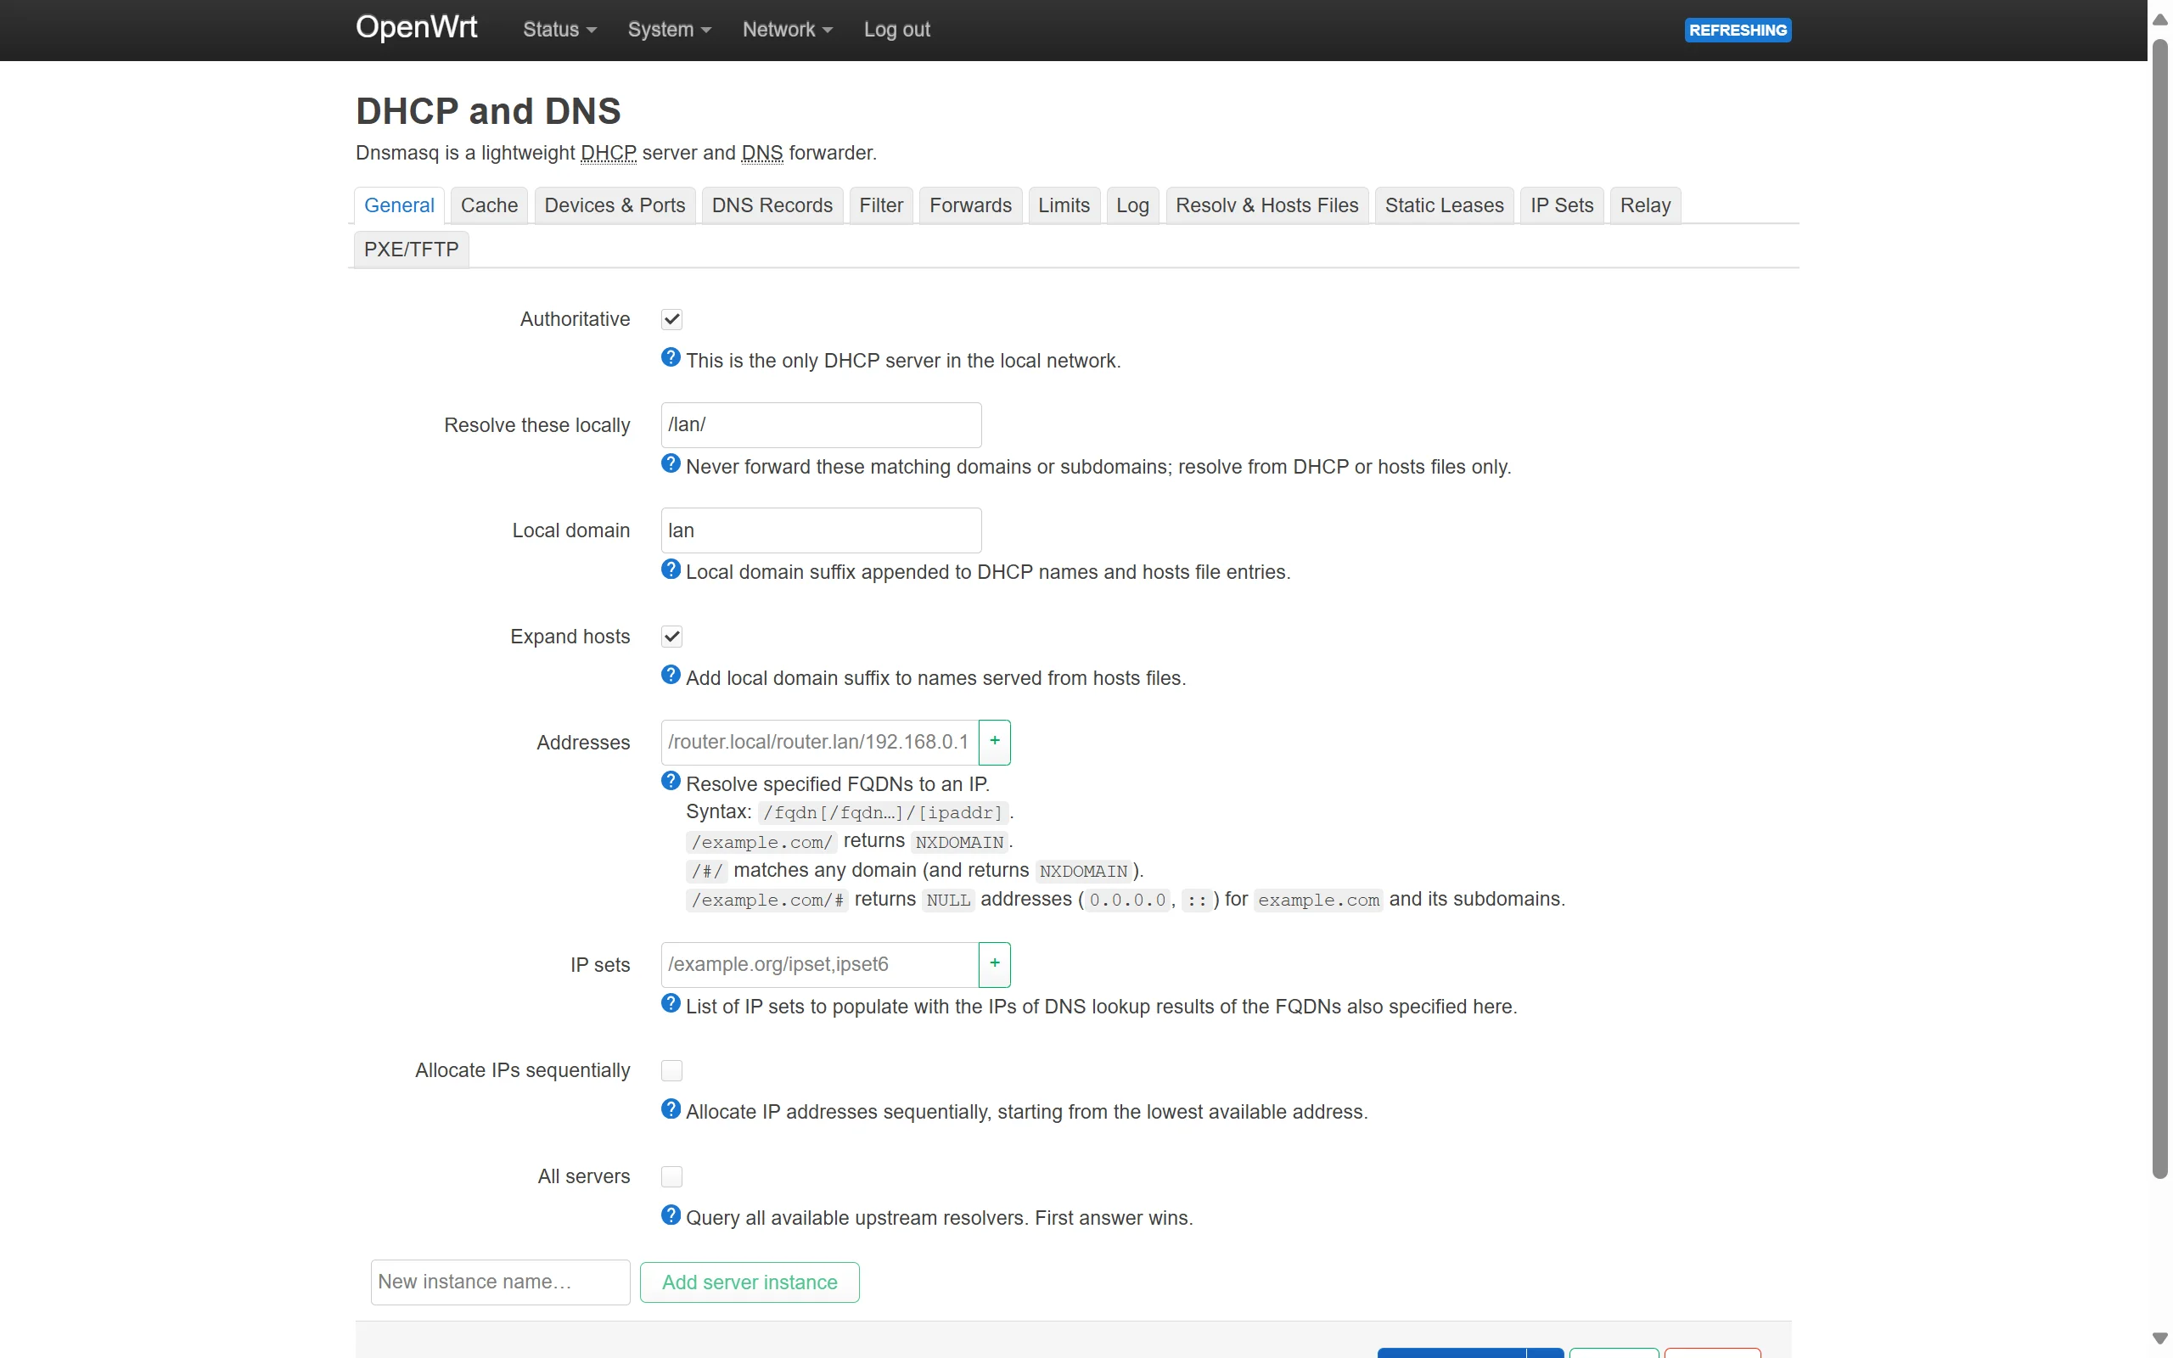Switch to the Limits tab
2173x1358 pixels.
(1064, 205)
